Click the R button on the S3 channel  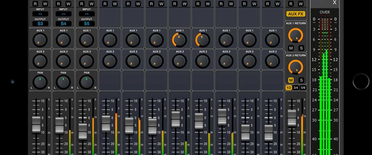35,4
